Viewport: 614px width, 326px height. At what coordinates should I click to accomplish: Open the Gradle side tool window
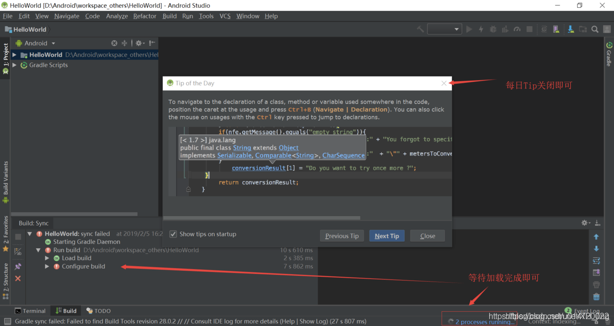pos(609,55)
